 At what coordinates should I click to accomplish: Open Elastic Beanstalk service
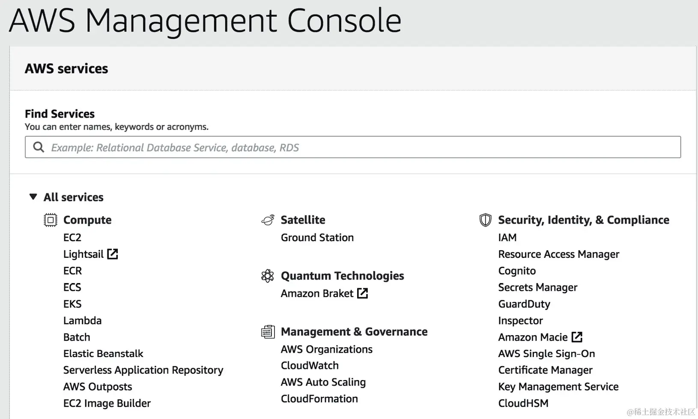103,354
